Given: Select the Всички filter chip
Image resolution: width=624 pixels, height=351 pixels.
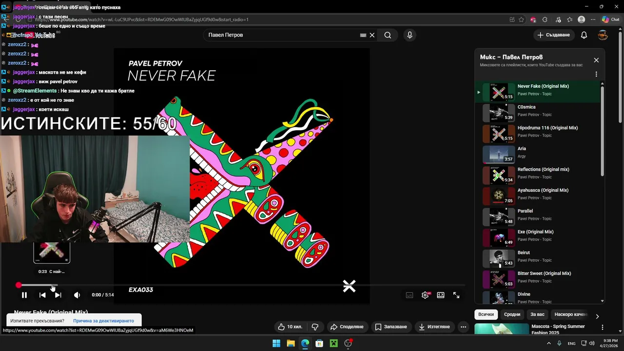Looking at the screenshot, I should (486, 314).
